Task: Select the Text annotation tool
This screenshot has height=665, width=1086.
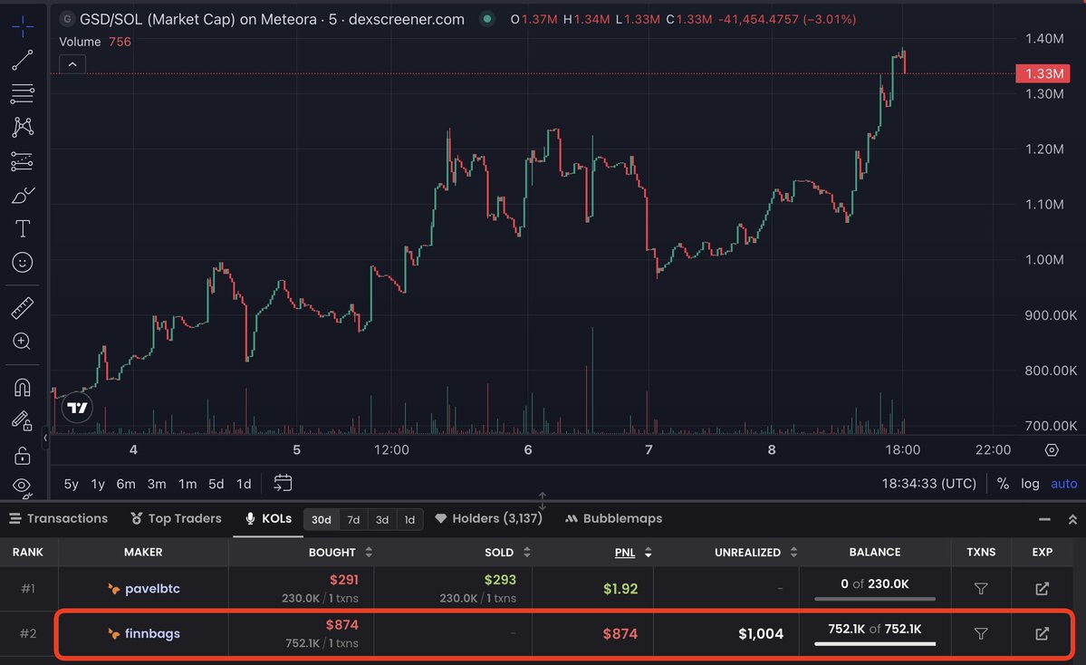Action: point(22,228)
